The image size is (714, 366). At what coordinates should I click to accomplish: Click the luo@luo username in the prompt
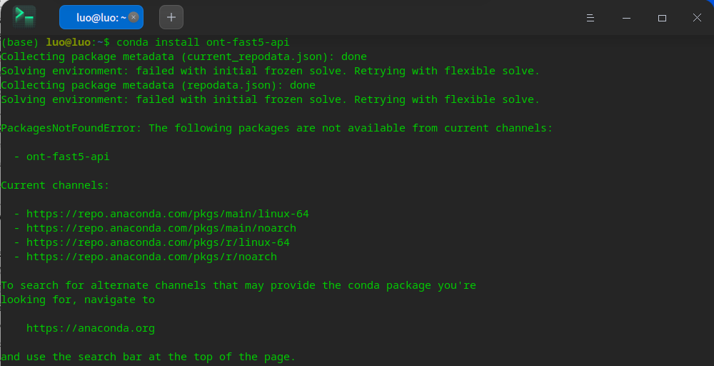point(69,42)
